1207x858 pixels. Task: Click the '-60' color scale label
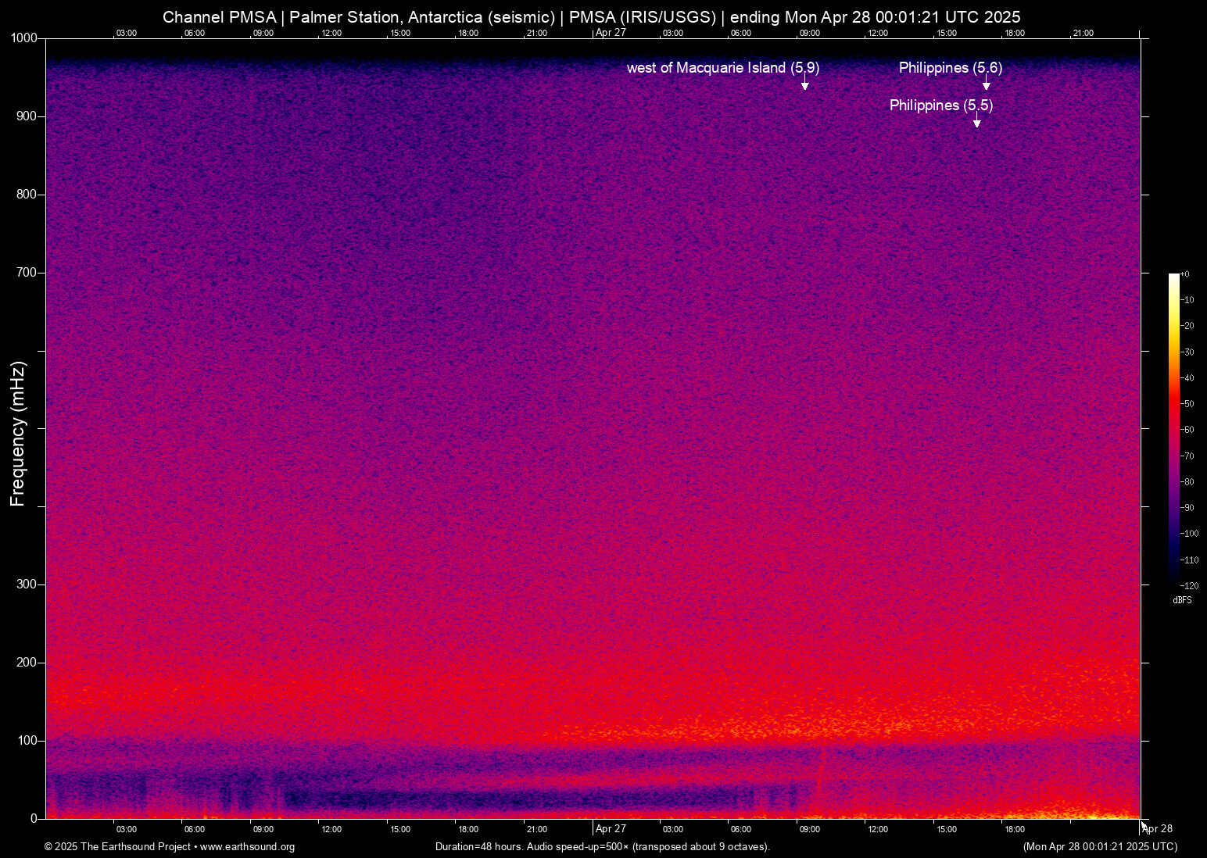[x=1187, y=430]
